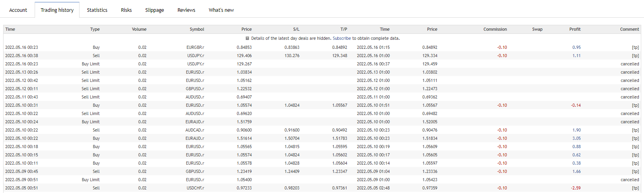Viewport: 644px width, 193px height.
Task: Click the Symbol column header
Action: click(x=197, y=29)
